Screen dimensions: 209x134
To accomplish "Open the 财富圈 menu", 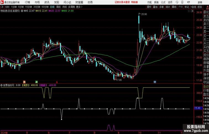I will pyautogui.click(x=79, y=2).
